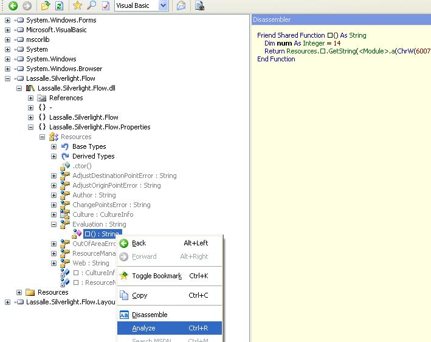
Task: Expand the Base Types node
Action: [x=54, y=146]
